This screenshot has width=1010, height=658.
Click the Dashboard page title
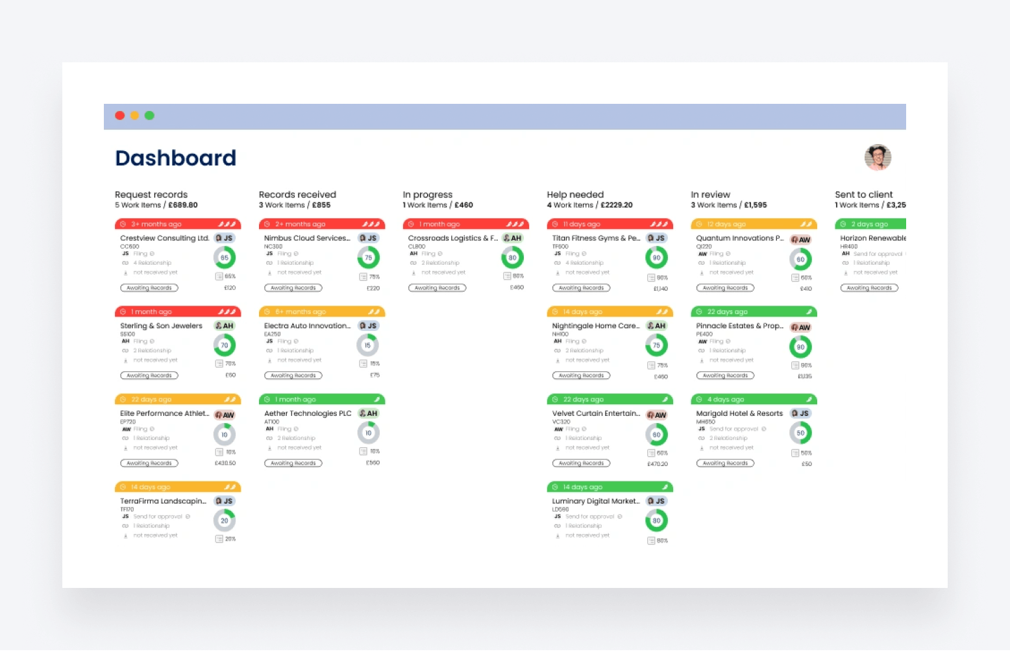pos(175,158)
